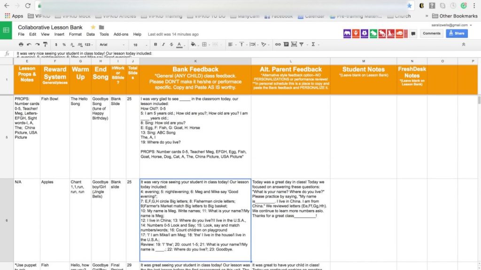Click the bookmark star in address bar
The image size is (481, 270).
[x=410, y=6]
